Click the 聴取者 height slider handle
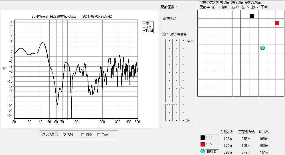This screenshot has width=285, height=155. point(179,87)
